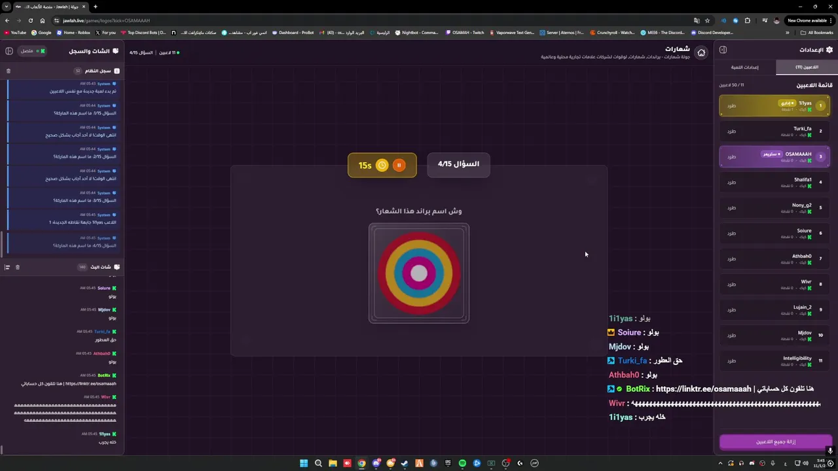The height and width of the screenshot is (471, 838).
Task: Switch to the إعدادات اللعبة tab
Action: click(745, 67)
